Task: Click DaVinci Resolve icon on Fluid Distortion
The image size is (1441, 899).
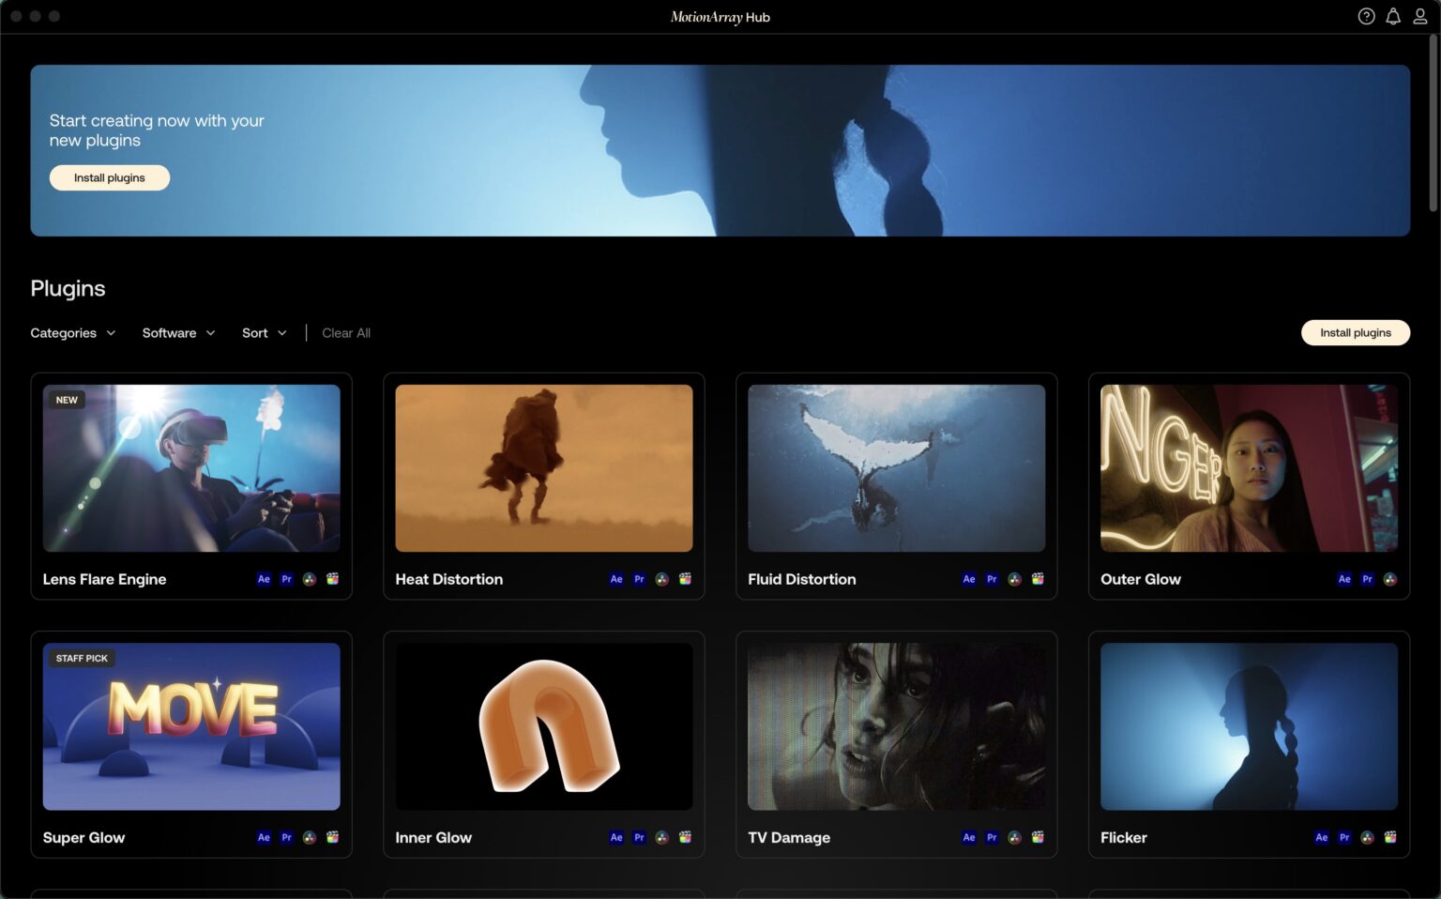Action: pos(1014,579)
